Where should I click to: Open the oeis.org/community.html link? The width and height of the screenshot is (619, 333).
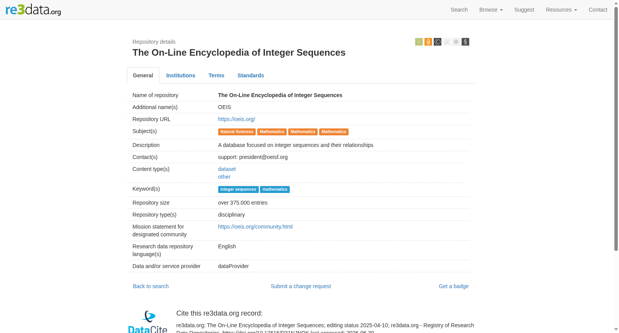pyautogui.click(x=255, y=227)
